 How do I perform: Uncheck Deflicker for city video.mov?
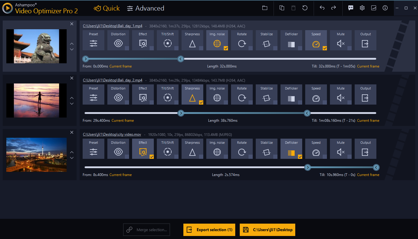coord(300,156)
